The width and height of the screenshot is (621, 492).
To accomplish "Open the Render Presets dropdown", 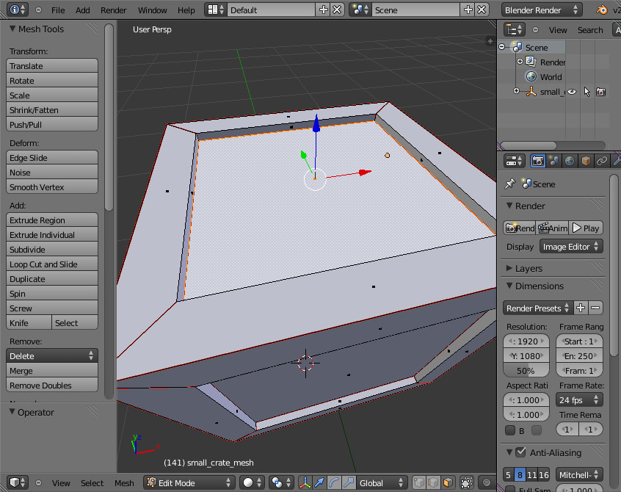I will [x=538, y=308].
